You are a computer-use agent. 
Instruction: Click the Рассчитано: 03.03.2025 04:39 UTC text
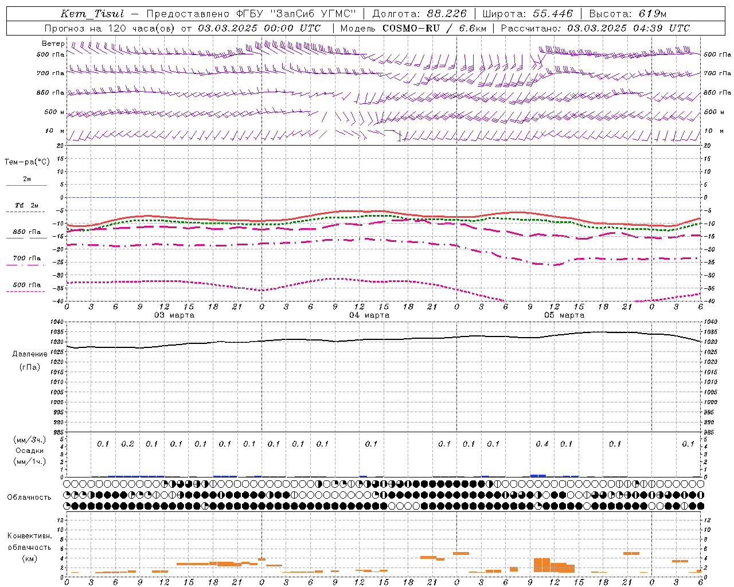595,28
